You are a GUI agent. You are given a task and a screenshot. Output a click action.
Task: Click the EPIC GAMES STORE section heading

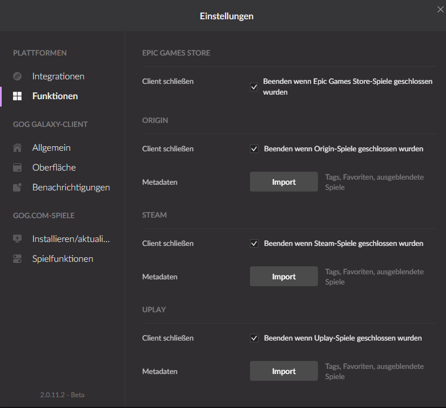point(176,53)
